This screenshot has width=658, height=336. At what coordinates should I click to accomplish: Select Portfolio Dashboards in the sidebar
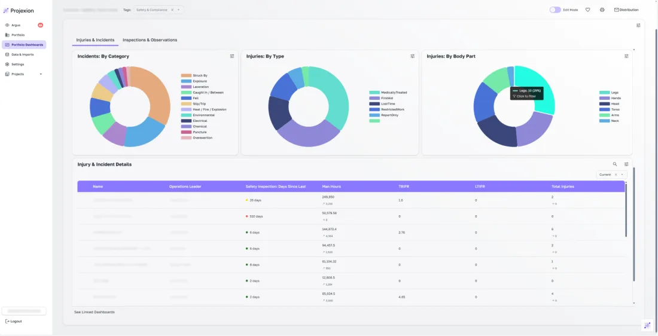coord(24,45)
